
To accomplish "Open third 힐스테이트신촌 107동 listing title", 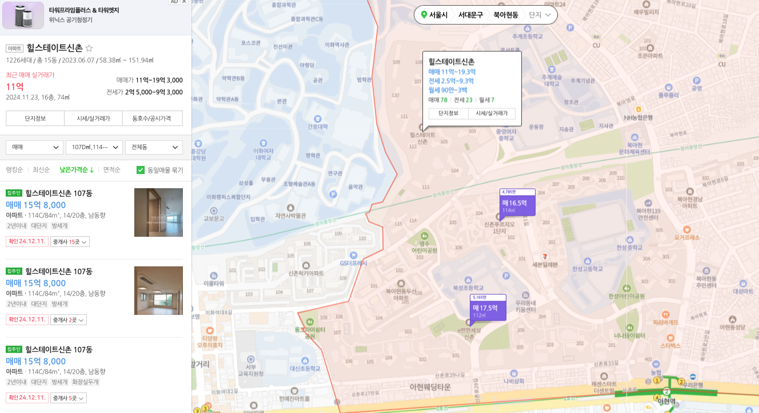I will [59, 350].
